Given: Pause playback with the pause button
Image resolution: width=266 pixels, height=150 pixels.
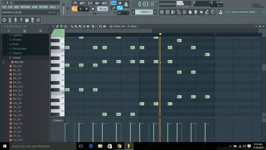Looking at the screenshot, I should [x=81, y=9].
